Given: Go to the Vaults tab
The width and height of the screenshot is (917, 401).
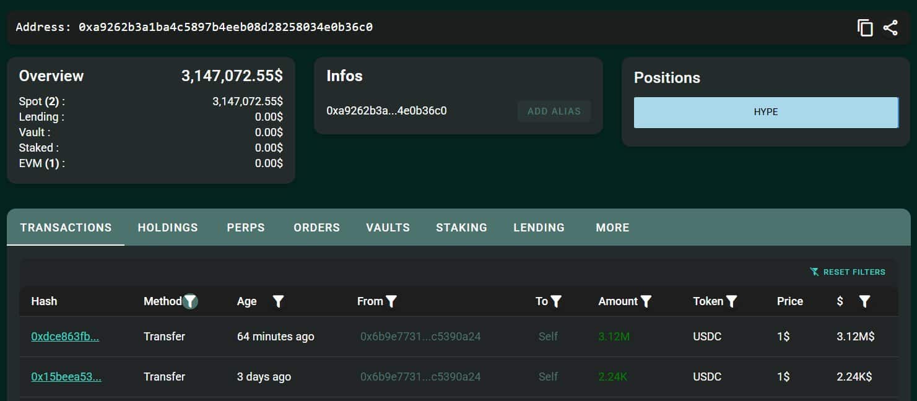Looking at the screenshot, I should (388, 228).
